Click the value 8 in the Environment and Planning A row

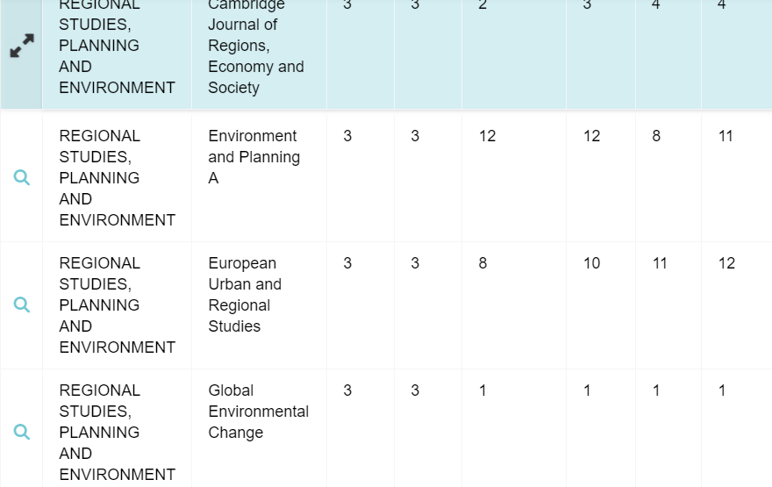tap(656, 136)
